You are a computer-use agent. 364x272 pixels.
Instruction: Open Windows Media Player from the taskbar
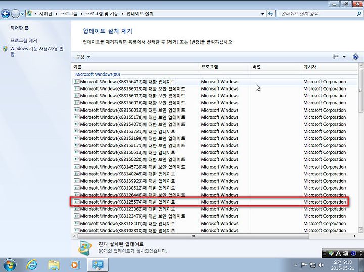[x=75, y=265]
